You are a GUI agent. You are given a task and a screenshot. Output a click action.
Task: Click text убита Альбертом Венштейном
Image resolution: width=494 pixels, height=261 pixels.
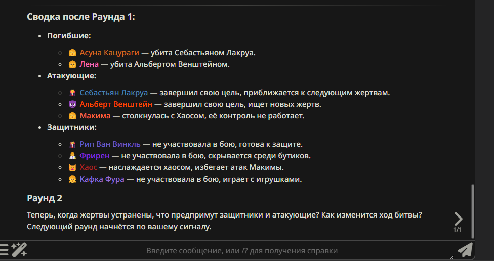[x=170, y=64]
